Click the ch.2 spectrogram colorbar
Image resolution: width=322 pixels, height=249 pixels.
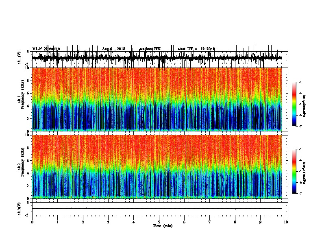pyautogui.click(x=294, y=171)
